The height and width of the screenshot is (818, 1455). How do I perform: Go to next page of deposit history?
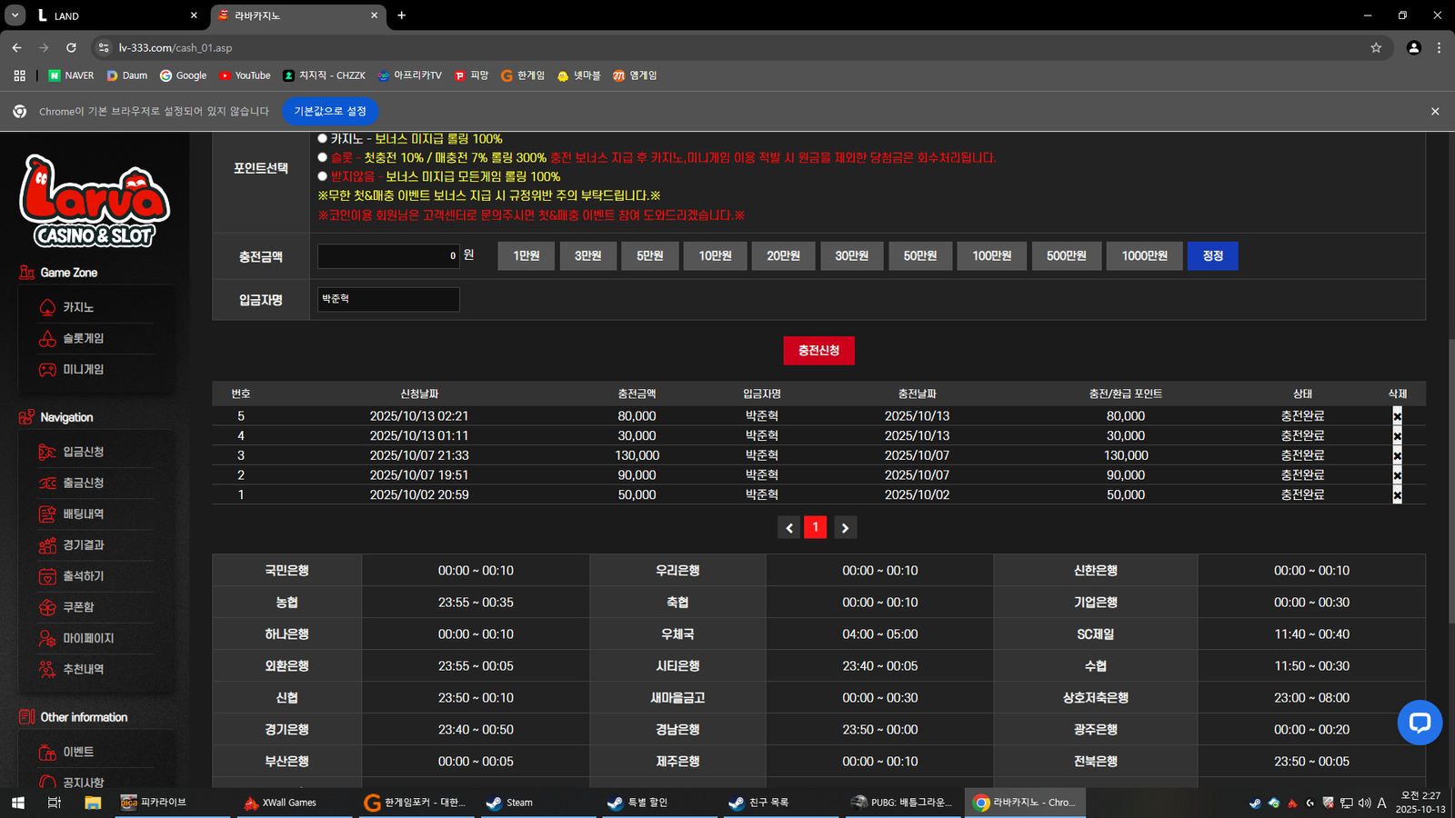pyautogui.click(x=845, y=528)
